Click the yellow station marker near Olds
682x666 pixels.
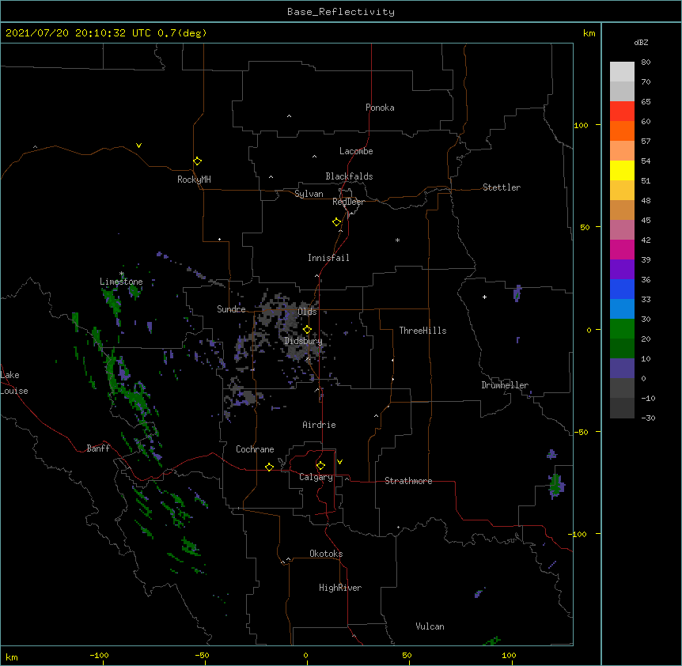pyautogui.click(x=307, y=330)
